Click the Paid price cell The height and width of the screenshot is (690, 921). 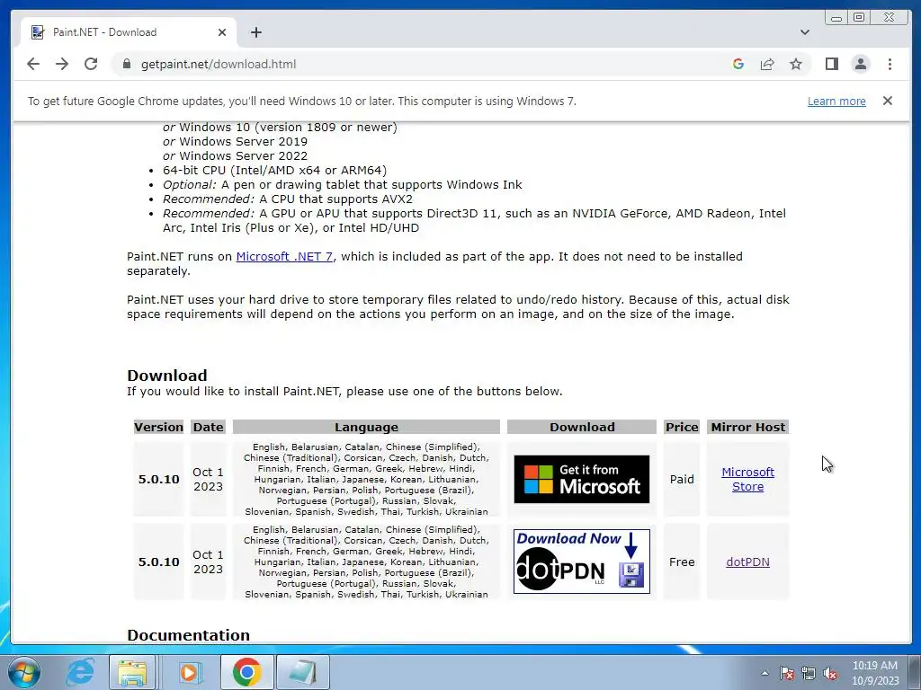point(682,480)
